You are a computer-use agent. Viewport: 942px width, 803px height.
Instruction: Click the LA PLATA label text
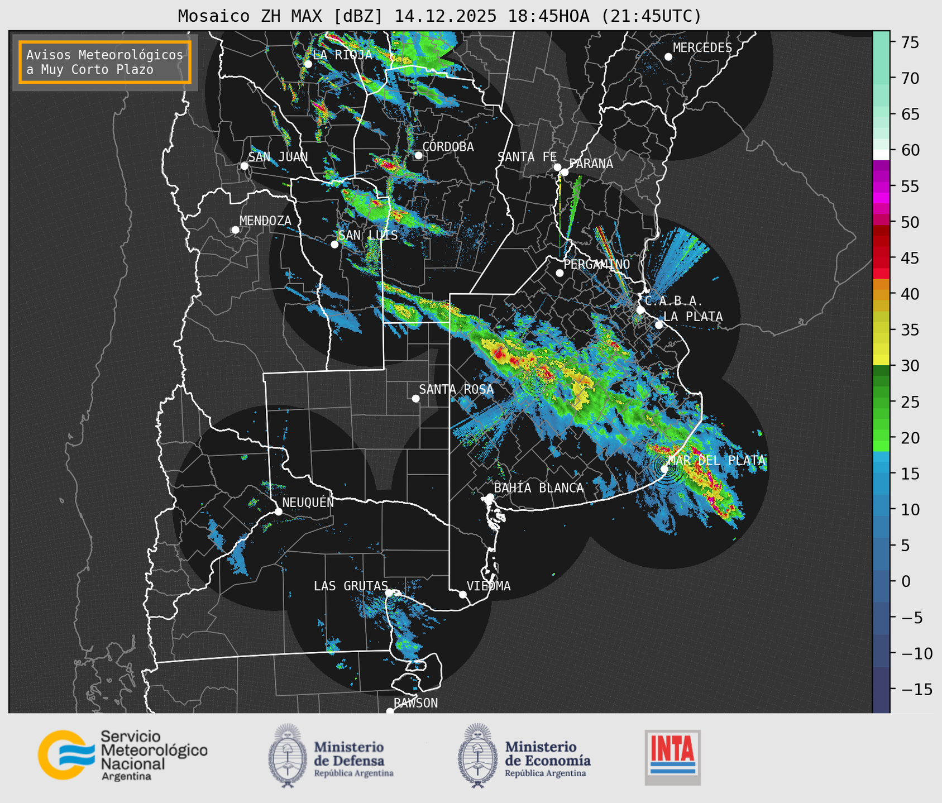click(x=694, y=317)
